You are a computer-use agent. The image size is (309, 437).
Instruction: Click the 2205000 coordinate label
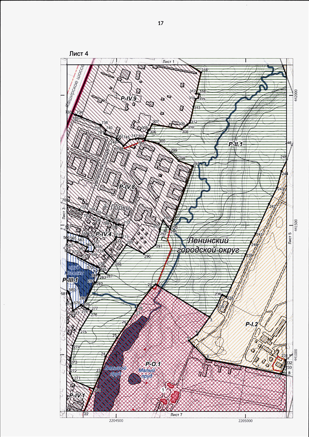pos(247,421)
